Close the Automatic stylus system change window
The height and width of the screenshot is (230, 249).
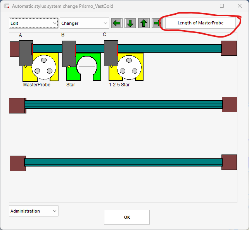click(240, 6)
